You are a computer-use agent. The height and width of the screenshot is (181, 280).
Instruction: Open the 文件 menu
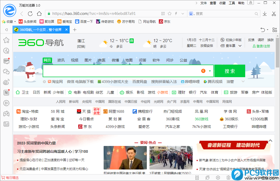[x=204, y=3]
